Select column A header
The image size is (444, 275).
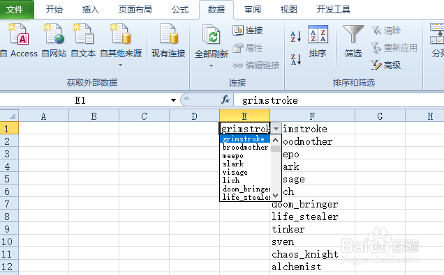coord(43,116)
